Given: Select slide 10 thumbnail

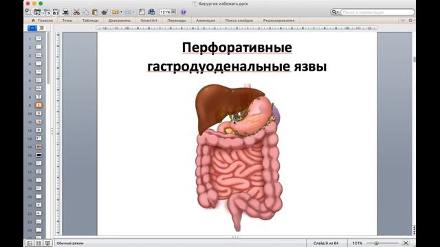Looking at the screenshot, I should click(x=38, y=113).
